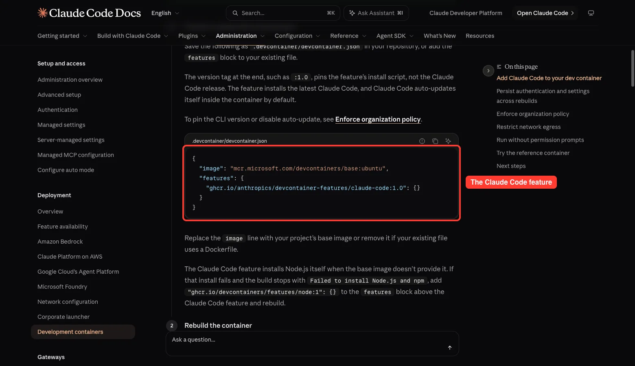Image resolution: width=635 pixels, height=366 pixels.
Task: Jump to Restrict network egress section
Action: pyautogui.click(x=528, y=127)
